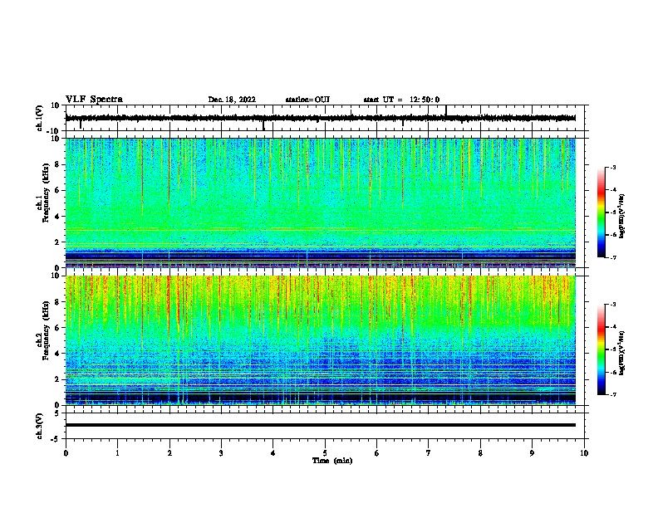Image resolution: width=658 pixels, height=508 pixels.
Task: Click the tall upward spike in ch.1 waveform
Action: click(x=445, y=110)
